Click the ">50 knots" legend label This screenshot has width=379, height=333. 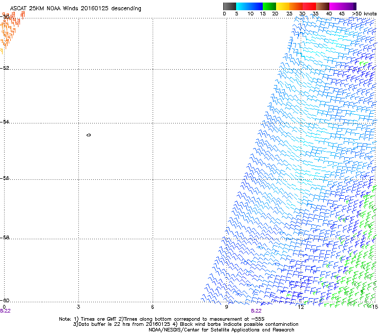[x=364, y=14]
